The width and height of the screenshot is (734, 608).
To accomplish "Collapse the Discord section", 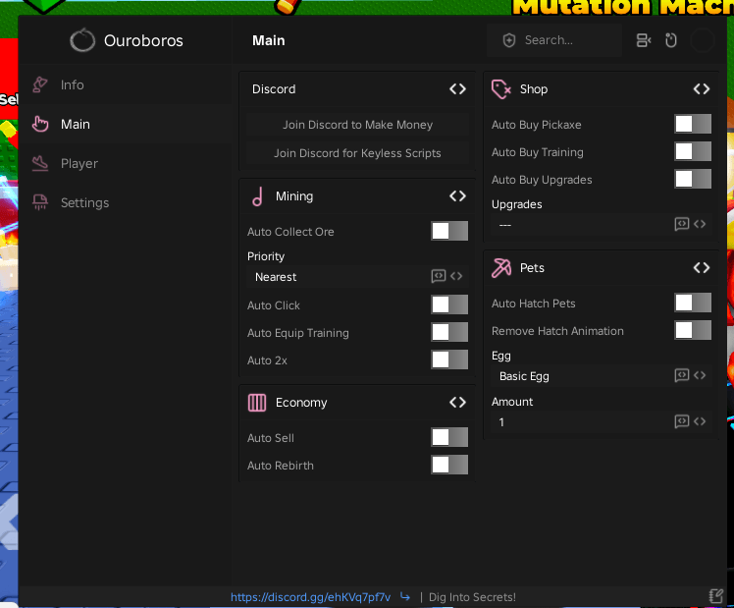I will pyautogui.click(x=457, y=89).
